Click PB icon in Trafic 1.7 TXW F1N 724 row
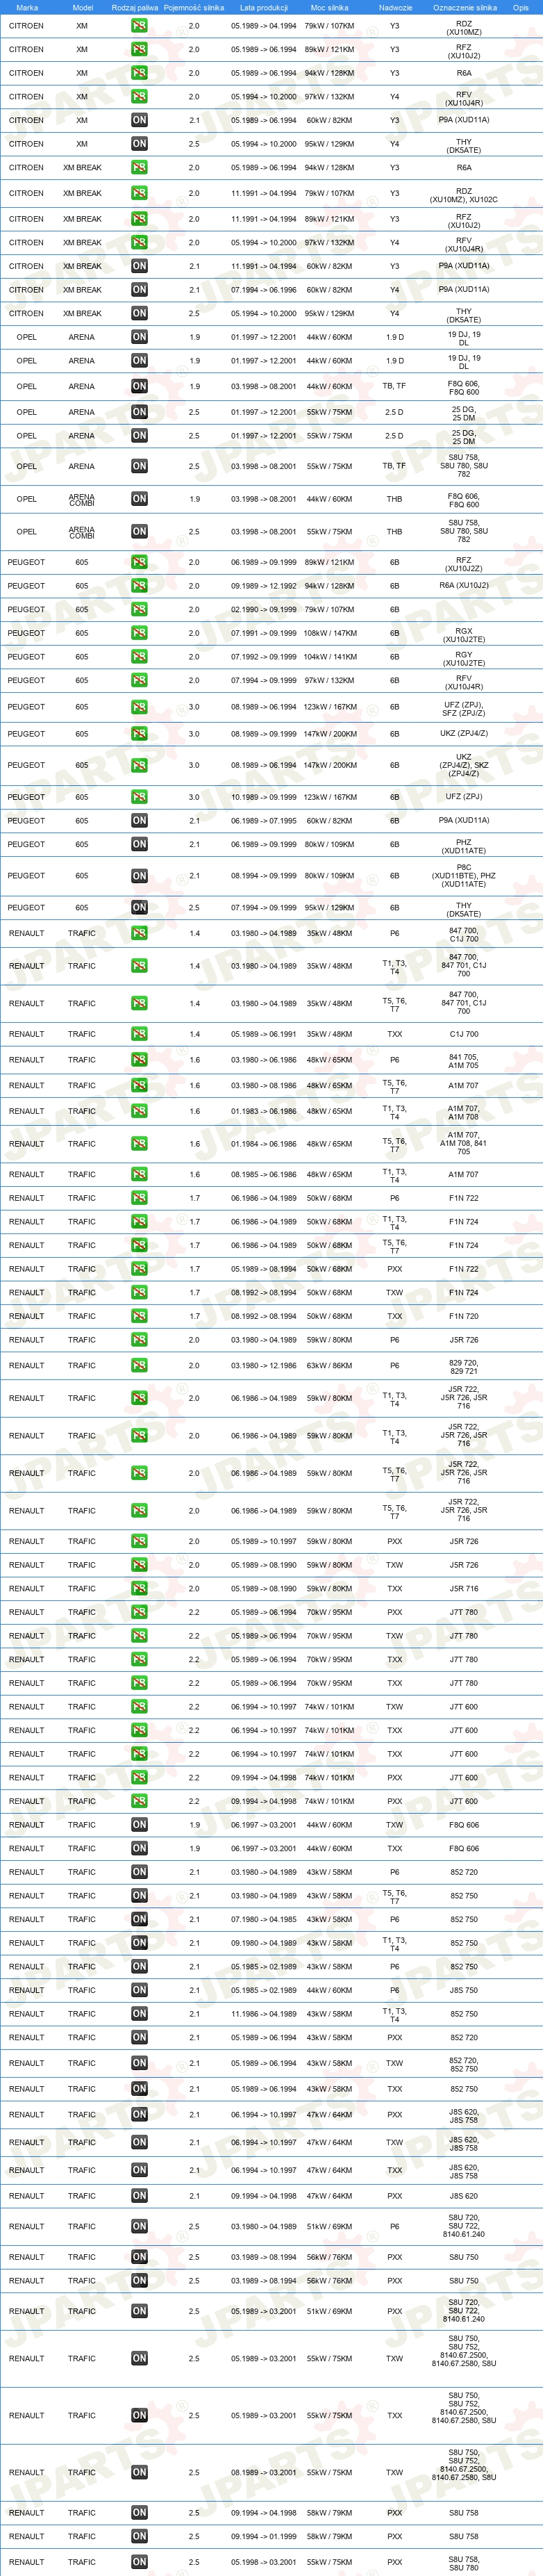The height and width of the screenshot is (2576, 543). pyautogui.click(x=139, y=1292)
